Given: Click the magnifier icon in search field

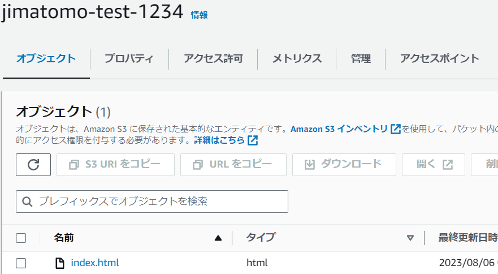Looking at the screenshot, I should [27, 202].
